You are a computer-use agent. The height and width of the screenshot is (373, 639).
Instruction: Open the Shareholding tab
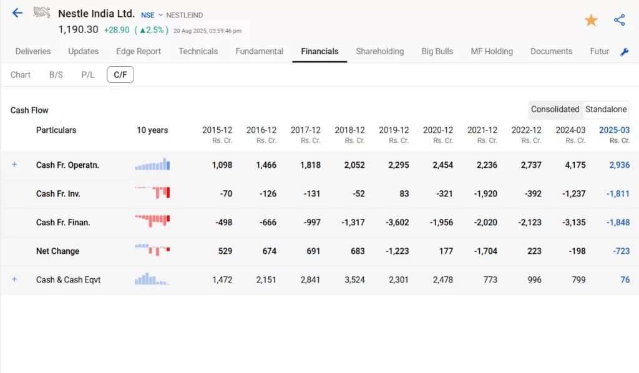(x=380, y=51)
